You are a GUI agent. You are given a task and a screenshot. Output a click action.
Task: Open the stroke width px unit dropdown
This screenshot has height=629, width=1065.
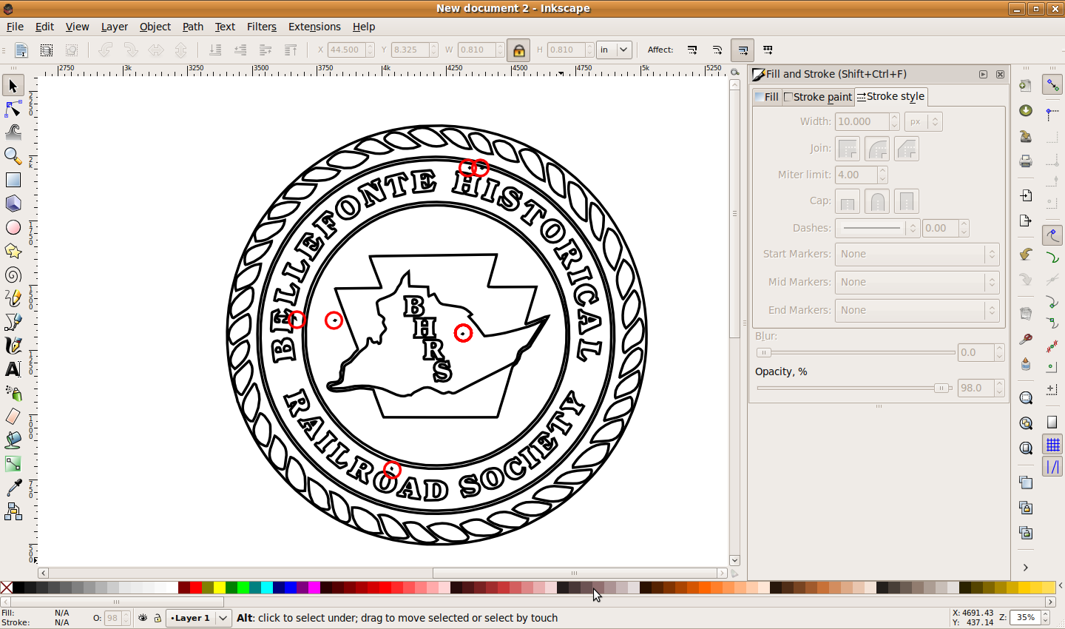[x=923, y=121]
